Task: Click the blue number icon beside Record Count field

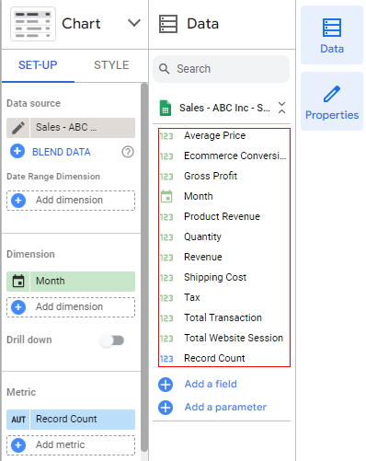Action: click(x=166, y=359)
